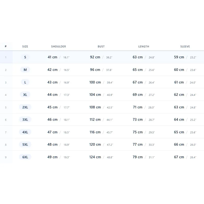Image resolution: width=204 pixels, height=204 pixels.
Task: Select the M size badge
Action: [x=25, y=70]
